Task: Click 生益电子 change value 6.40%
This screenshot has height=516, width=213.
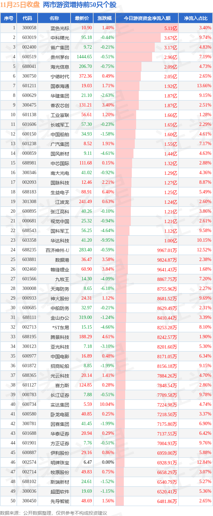Action: (108, 192)
